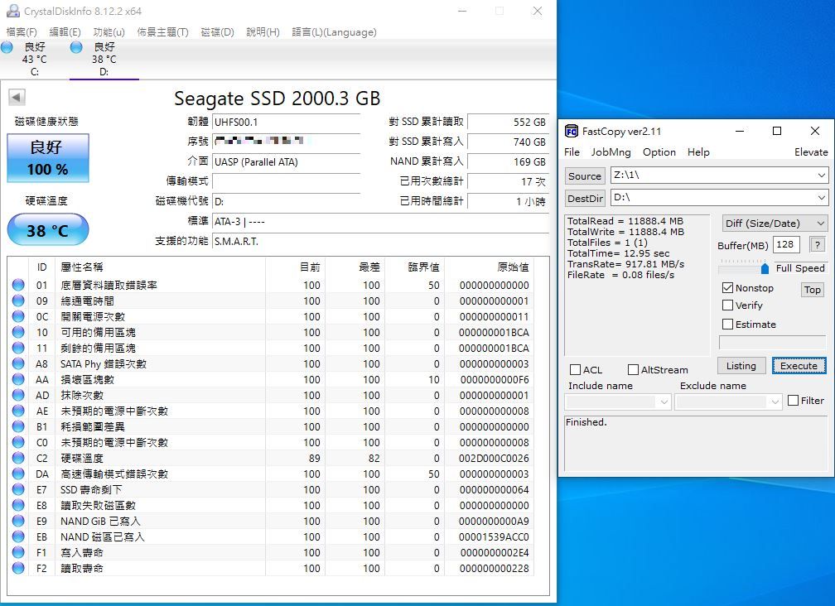Click status orb of attribute F1 row
This screenshot has height=606, width=835.
[x=18, y=552]
